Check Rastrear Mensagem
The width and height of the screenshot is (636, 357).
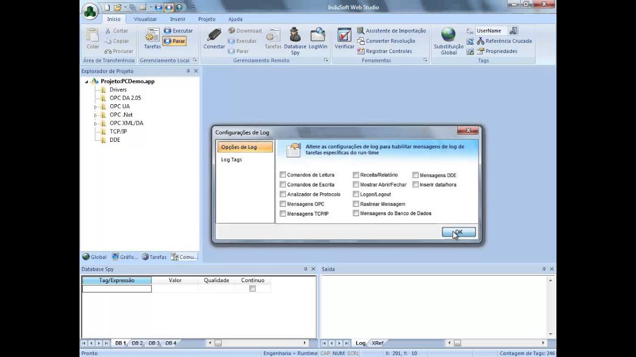[x=356, y=204]
